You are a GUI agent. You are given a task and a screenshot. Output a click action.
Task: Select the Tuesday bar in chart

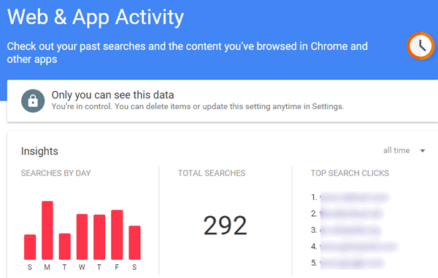pyautogui.click(x=65, y=247)
